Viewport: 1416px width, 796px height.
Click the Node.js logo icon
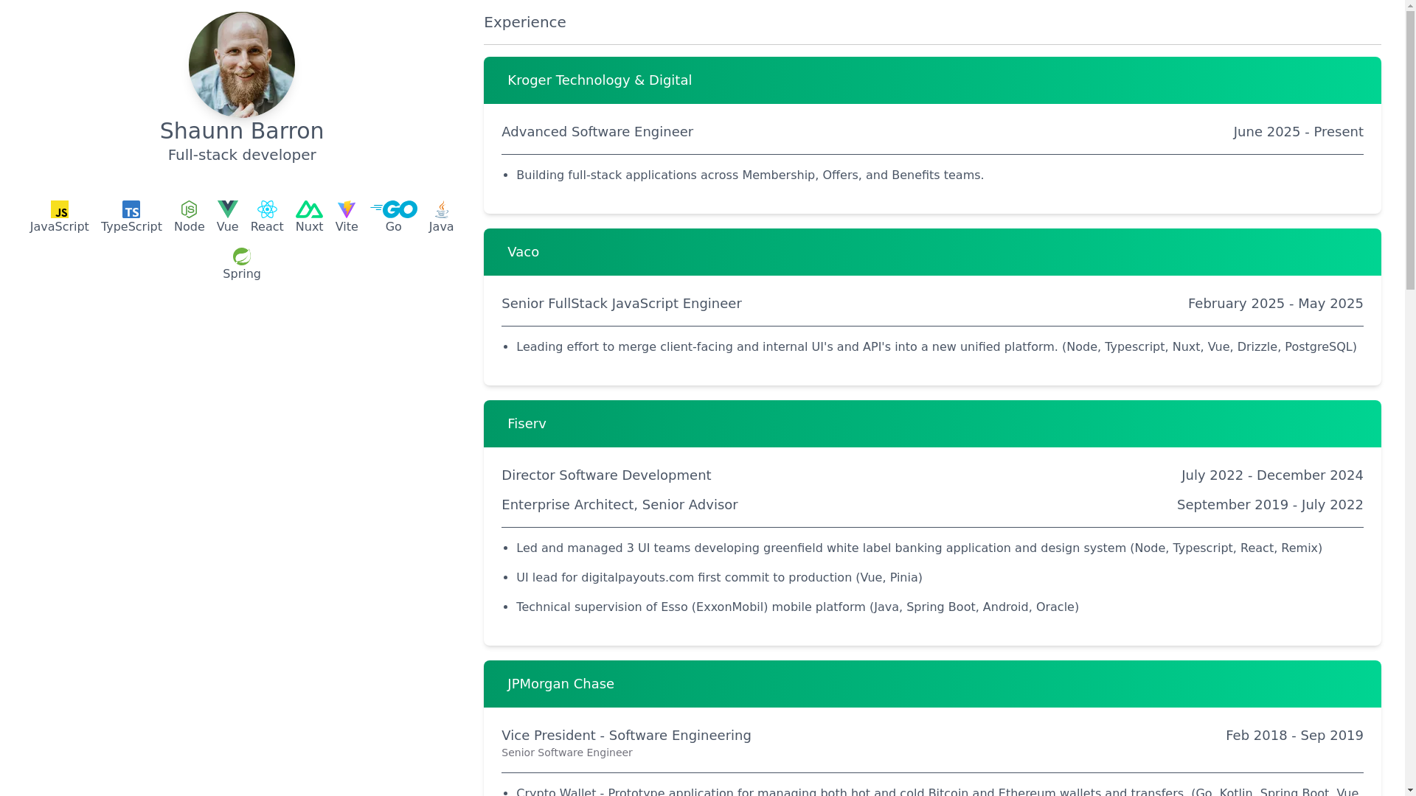pos(190,209)
